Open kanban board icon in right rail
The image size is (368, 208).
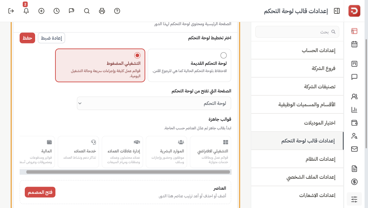pos(354,64)
